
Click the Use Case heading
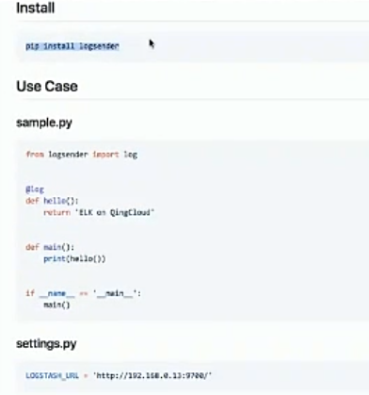(47, 86)
